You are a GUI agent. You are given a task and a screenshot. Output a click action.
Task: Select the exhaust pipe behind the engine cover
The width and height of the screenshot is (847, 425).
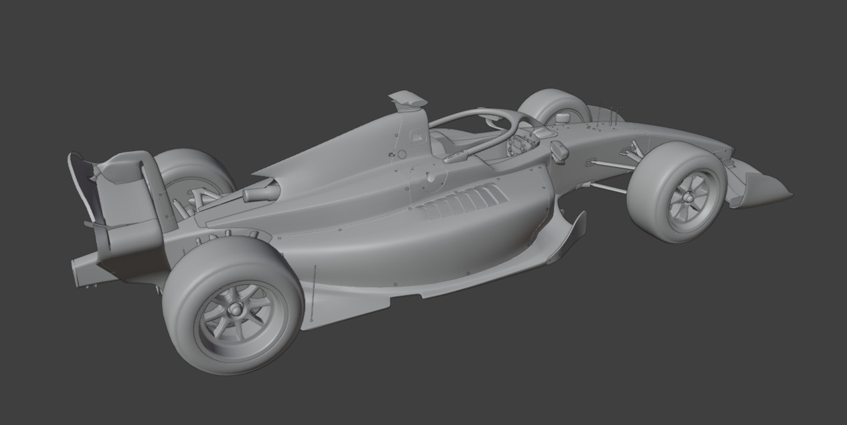tap(261, 194)
